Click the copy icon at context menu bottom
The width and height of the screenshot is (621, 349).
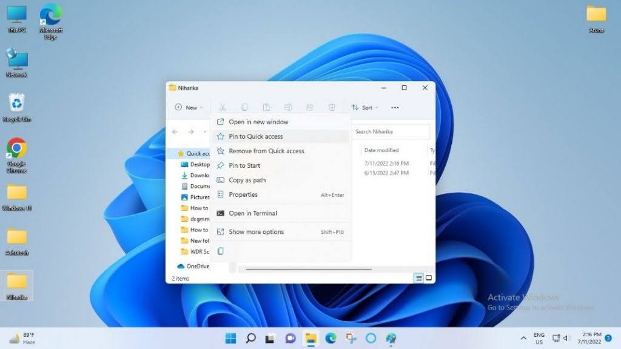(221, 251)
